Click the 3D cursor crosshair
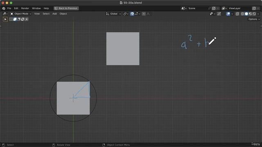262x147 pixels. coord(73,98)
